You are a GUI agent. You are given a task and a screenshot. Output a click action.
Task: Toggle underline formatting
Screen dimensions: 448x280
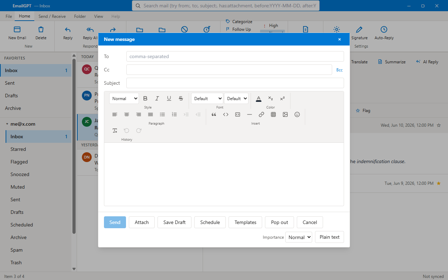[169, 98]
